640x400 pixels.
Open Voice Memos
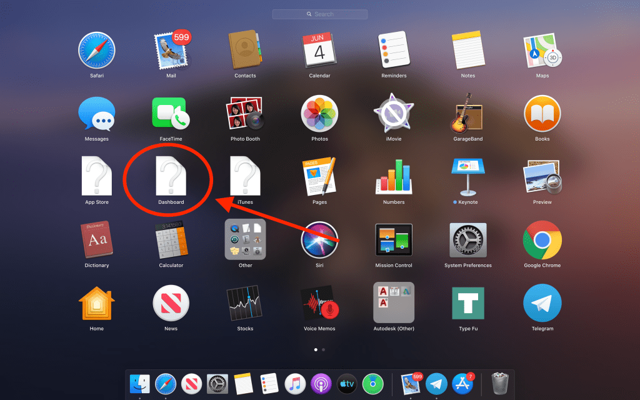(319, 304)
